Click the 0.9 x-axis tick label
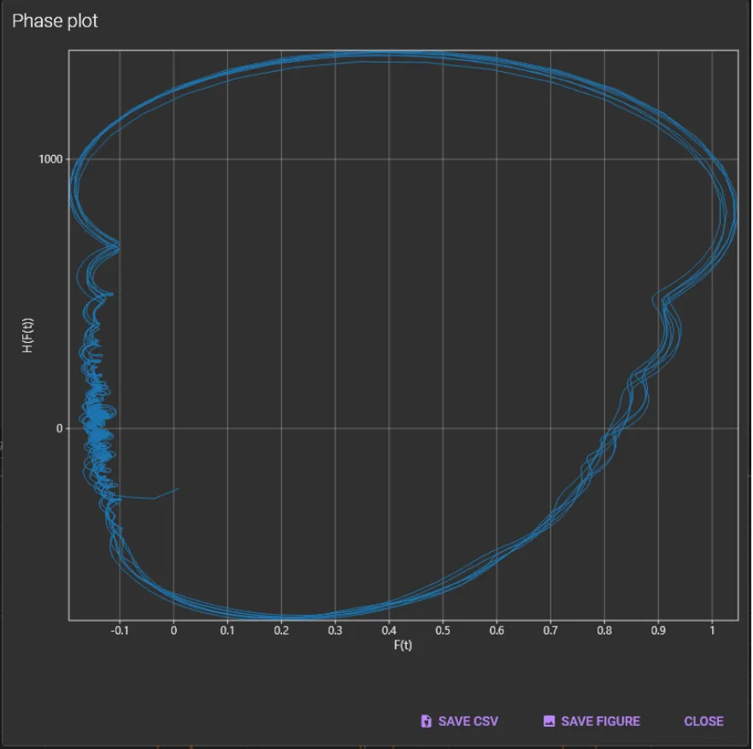This screenshot has height=749, width=753. click(x=658, y=631)
